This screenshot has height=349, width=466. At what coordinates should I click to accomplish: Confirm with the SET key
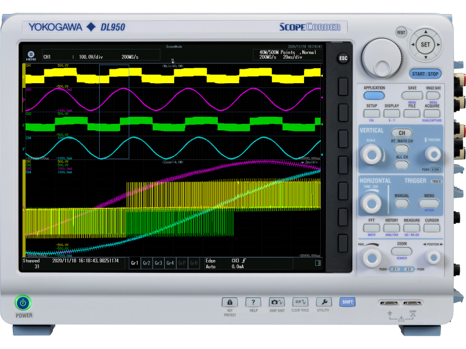coord(425,45)
